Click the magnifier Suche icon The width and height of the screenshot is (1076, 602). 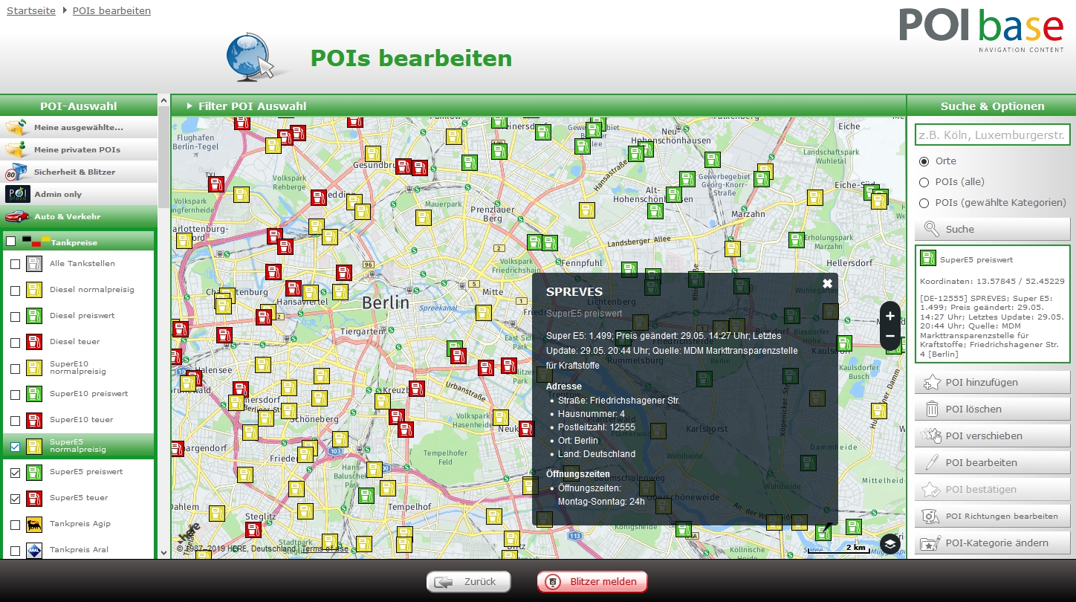coord(932,230)
